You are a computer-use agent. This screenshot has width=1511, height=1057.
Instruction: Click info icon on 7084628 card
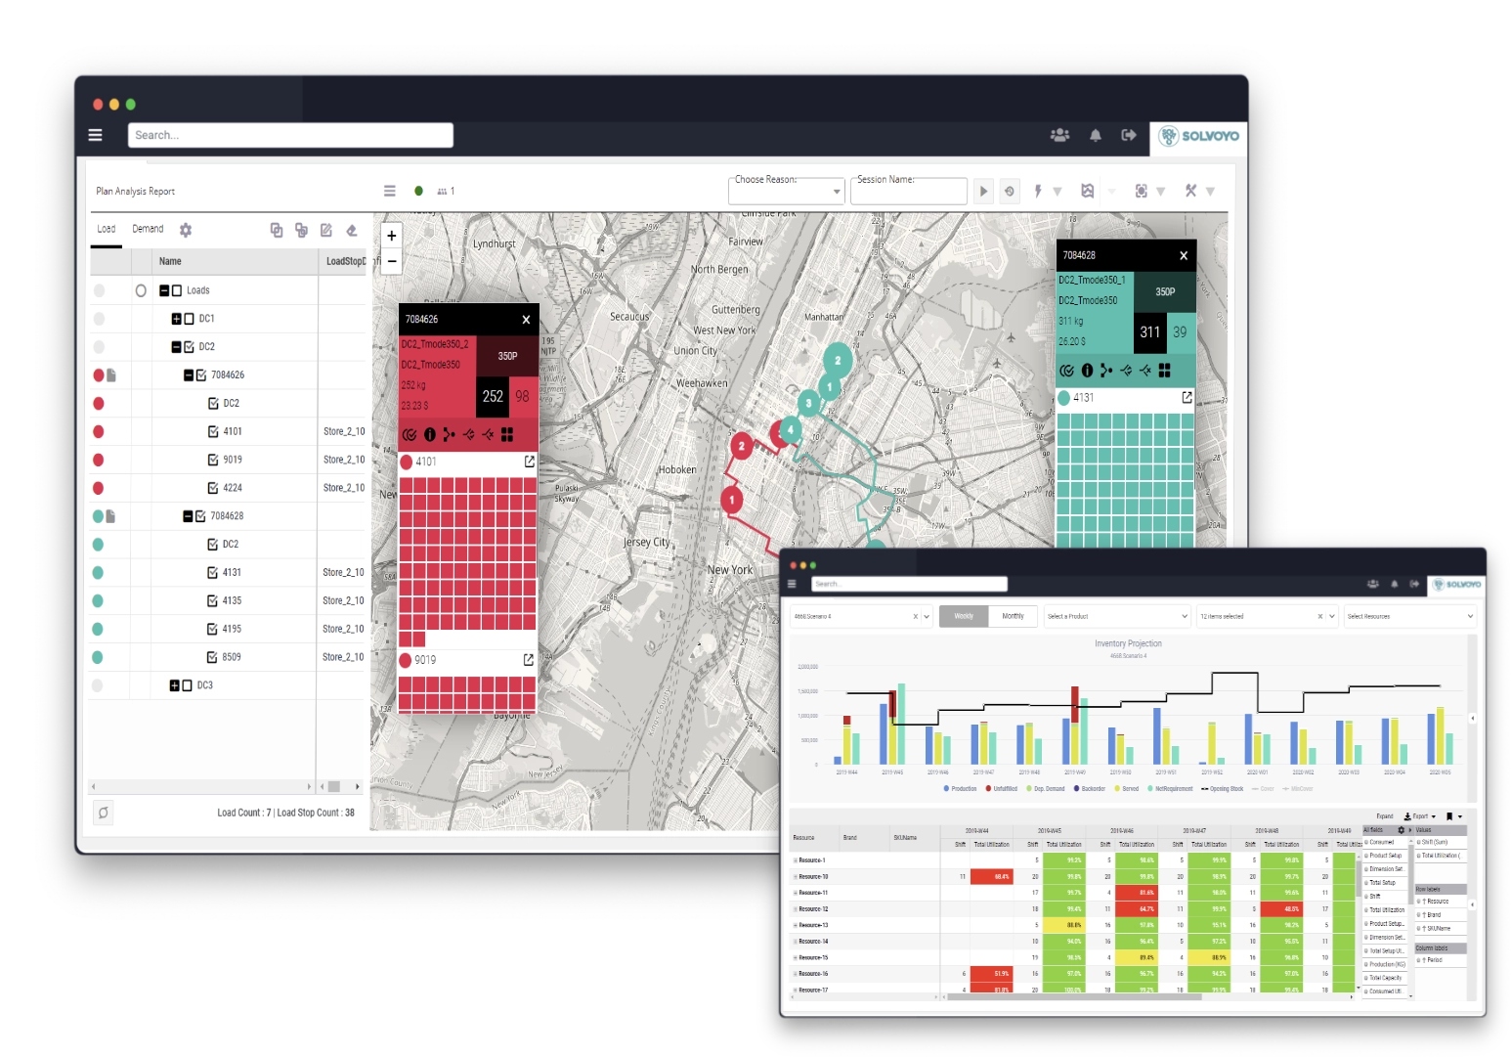1087,371
